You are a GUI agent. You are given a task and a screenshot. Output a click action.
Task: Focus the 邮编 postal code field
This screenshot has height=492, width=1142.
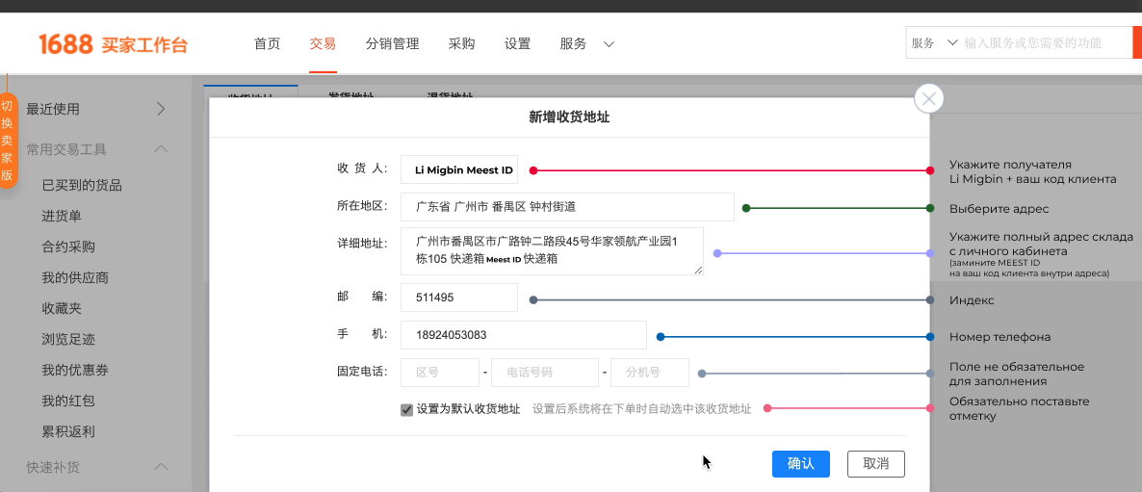click(x=459, y=298)
